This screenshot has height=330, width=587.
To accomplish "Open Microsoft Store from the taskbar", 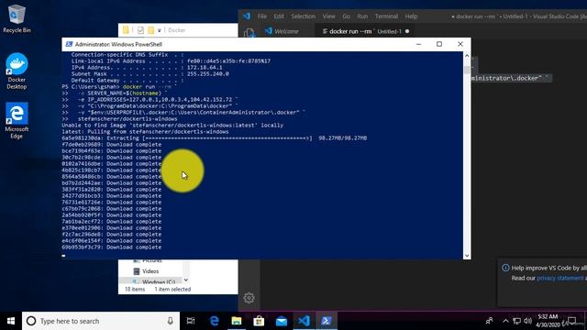I will (259, 321).
